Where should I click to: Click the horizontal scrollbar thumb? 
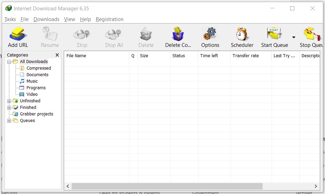(x=167, y=186)
